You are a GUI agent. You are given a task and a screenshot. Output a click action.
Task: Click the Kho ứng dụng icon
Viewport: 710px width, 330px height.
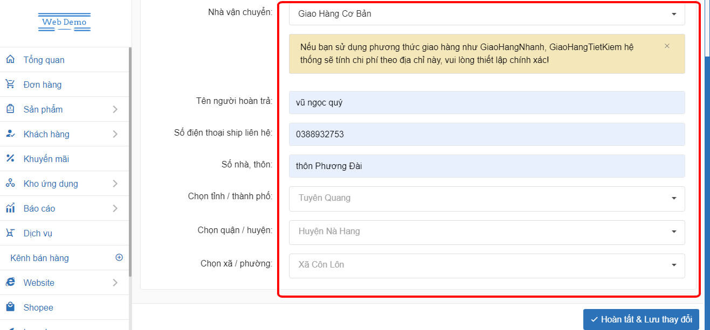click(10, 183)
